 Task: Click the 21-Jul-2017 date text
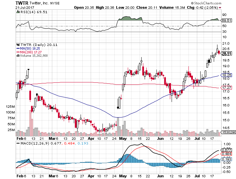[25, 7]
